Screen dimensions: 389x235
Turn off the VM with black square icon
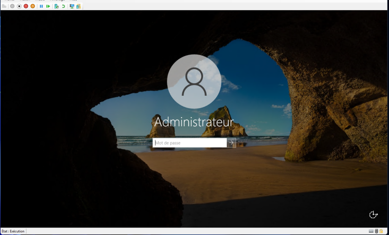19,6
